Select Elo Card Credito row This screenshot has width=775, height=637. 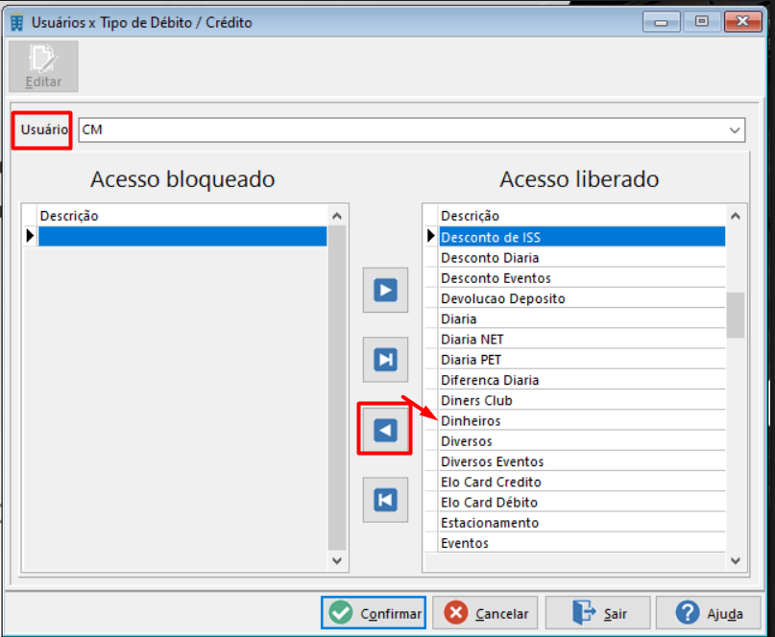point(582,482)
